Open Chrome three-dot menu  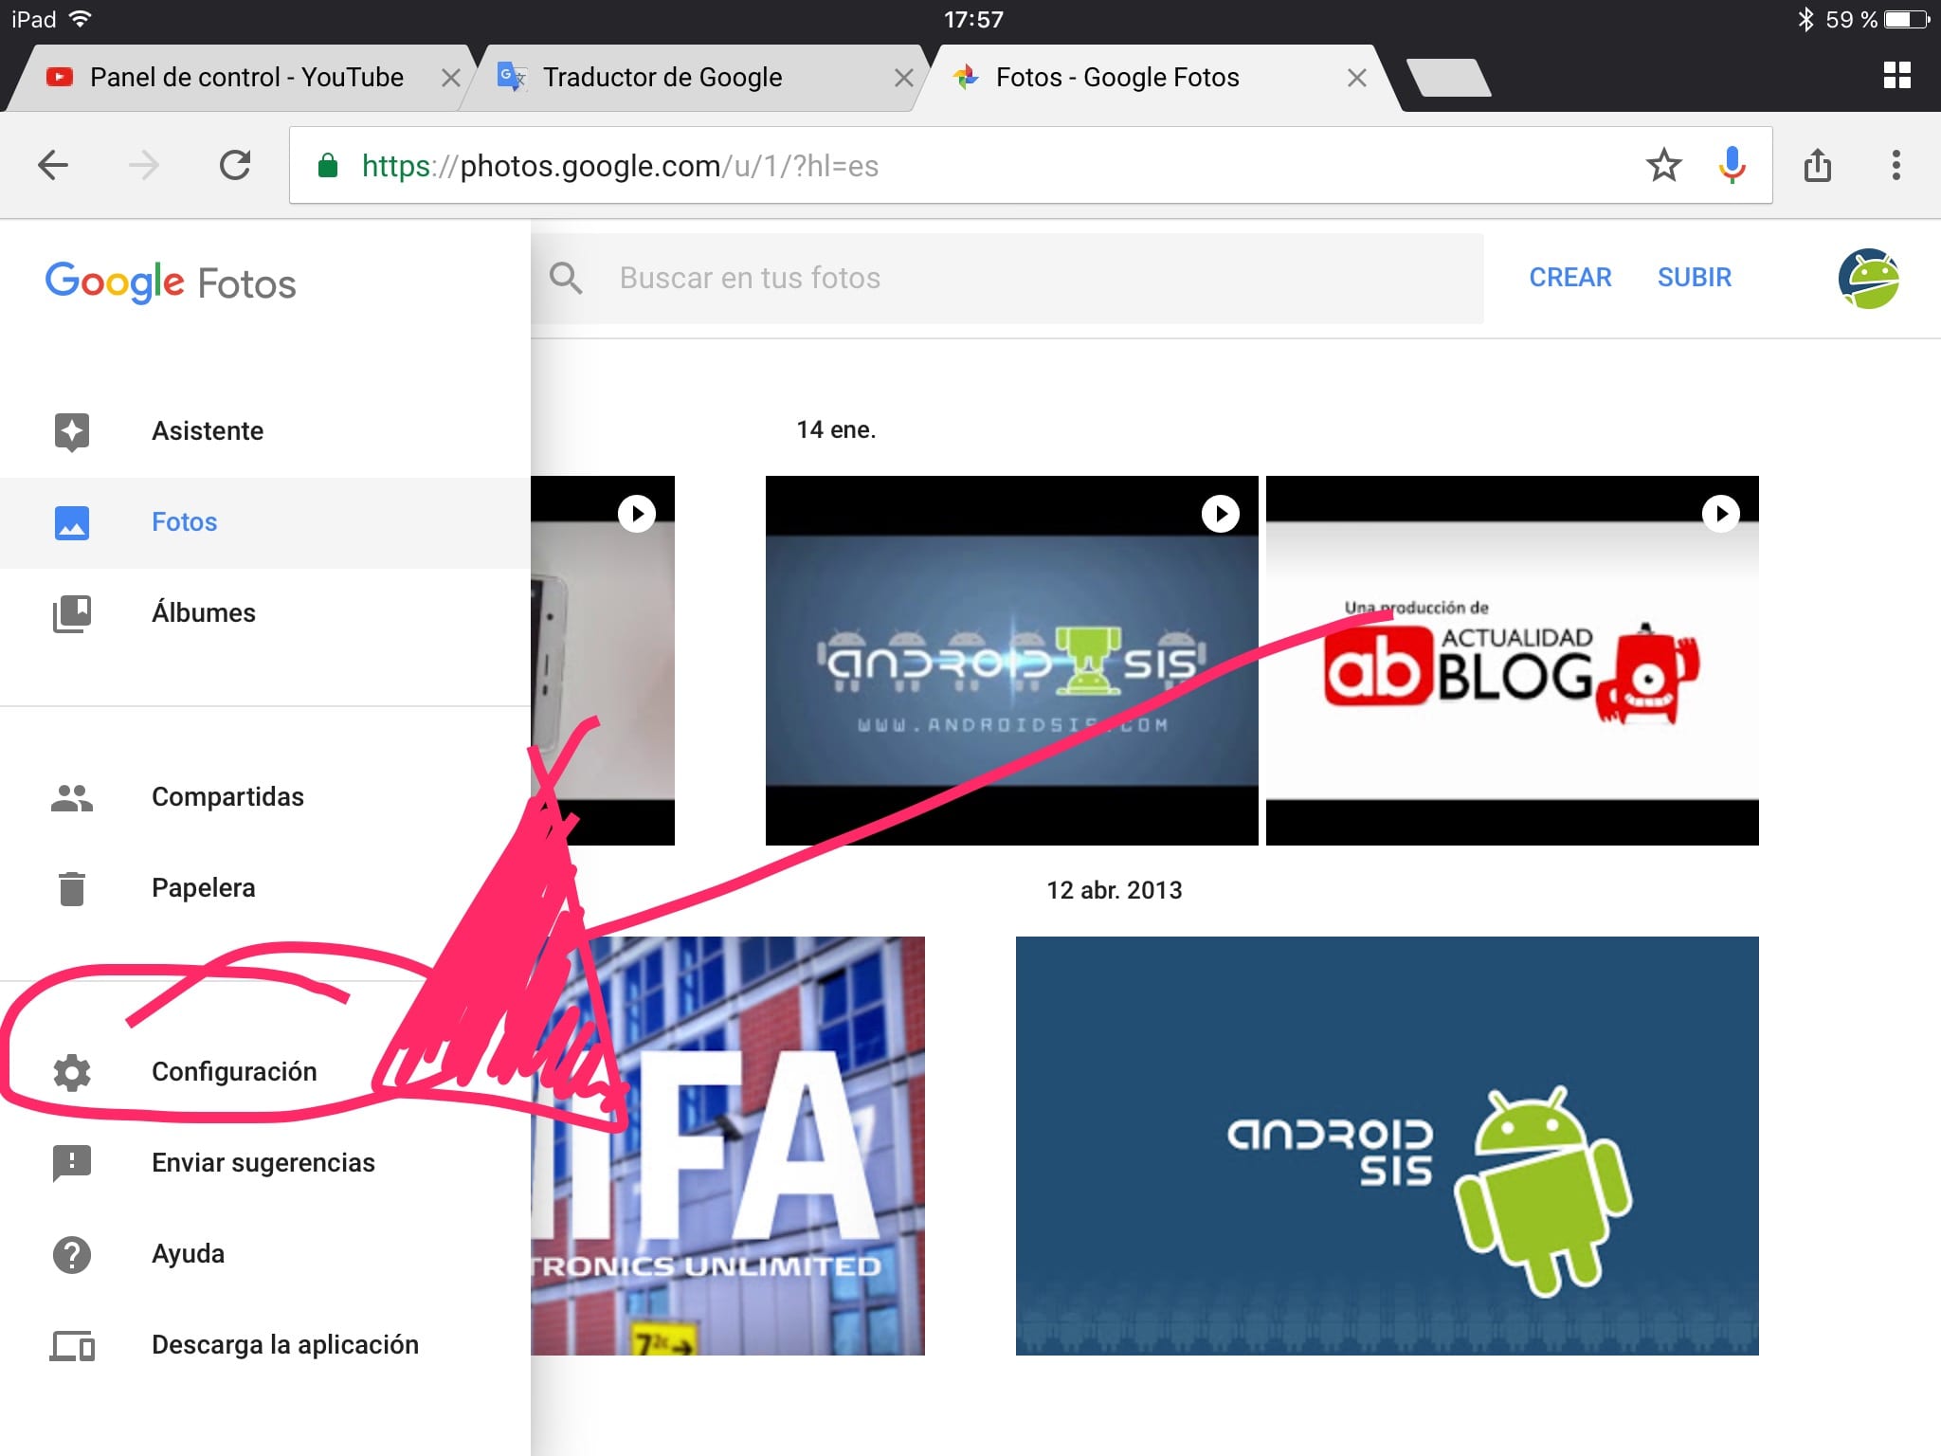(x=1896, y=165)
